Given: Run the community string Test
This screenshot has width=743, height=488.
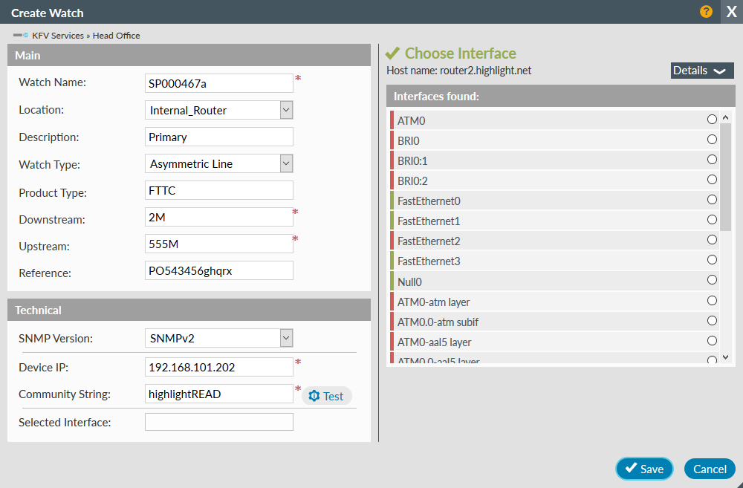Looking at the screenshot, I should (326, 395).
